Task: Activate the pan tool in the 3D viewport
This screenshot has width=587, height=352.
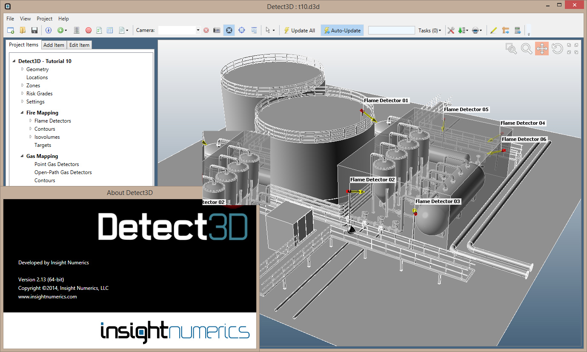Action: click(x=541, y=48)
